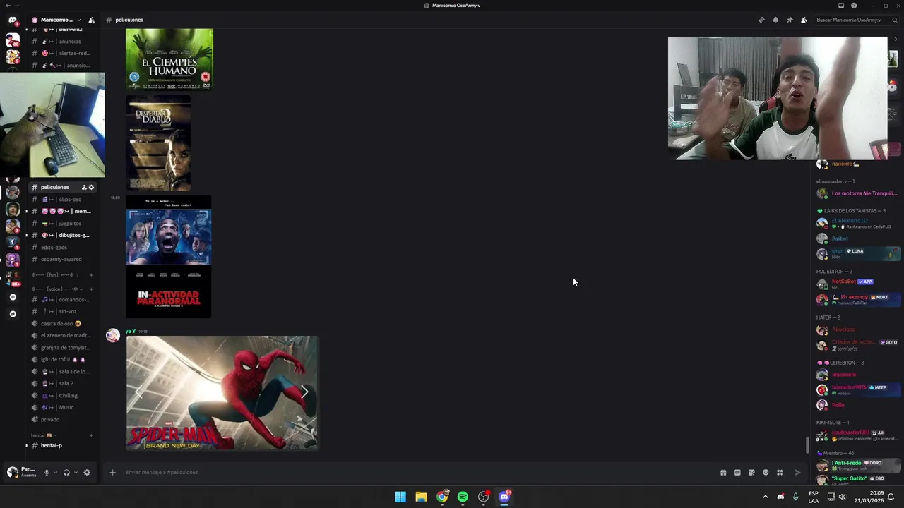Open Spider-Man Brand New Day image
904x508 pixels.
[x=222, y=392]
